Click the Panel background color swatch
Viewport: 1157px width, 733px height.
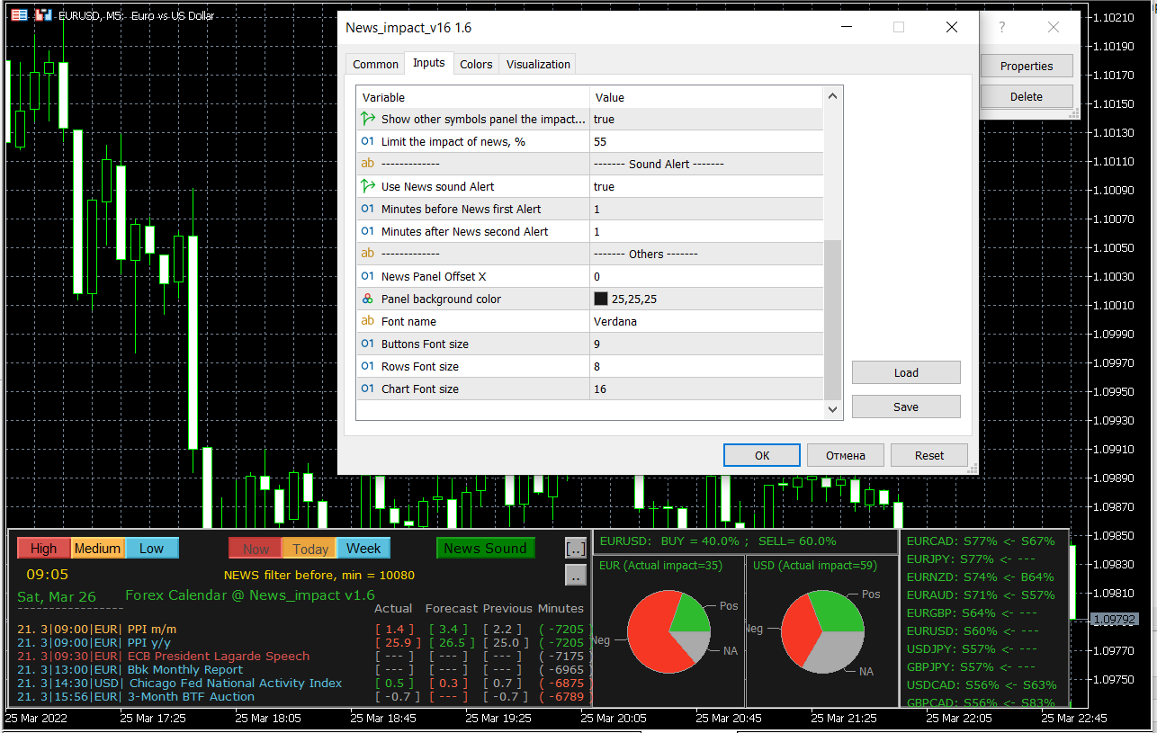point(601,299)
